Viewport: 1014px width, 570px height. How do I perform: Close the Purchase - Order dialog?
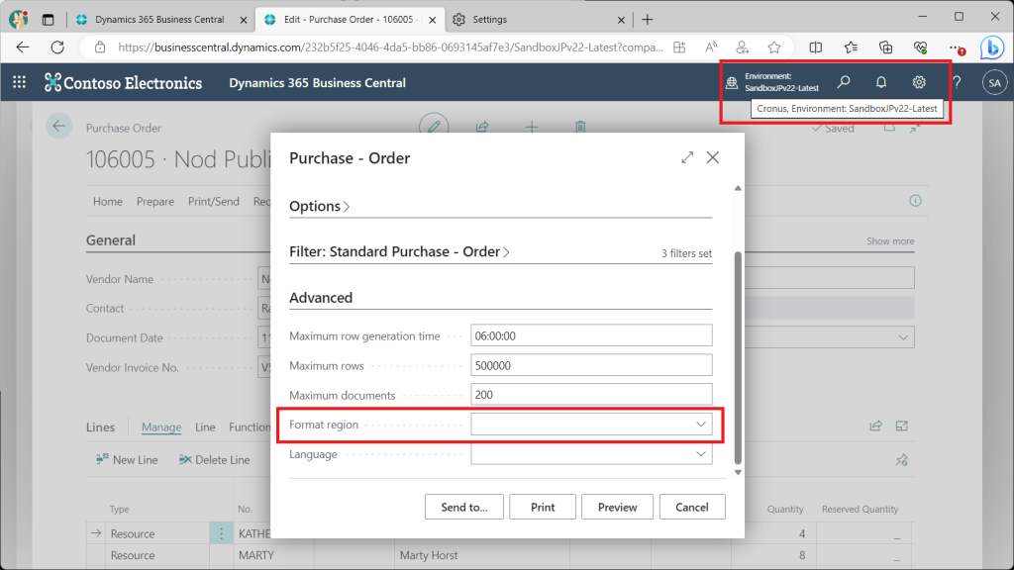713,157
